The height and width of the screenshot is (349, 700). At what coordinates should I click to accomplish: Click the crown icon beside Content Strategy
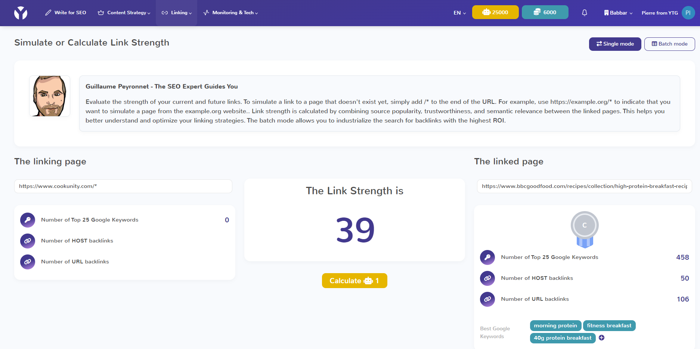pyautogui.click(x=101, y=13)
